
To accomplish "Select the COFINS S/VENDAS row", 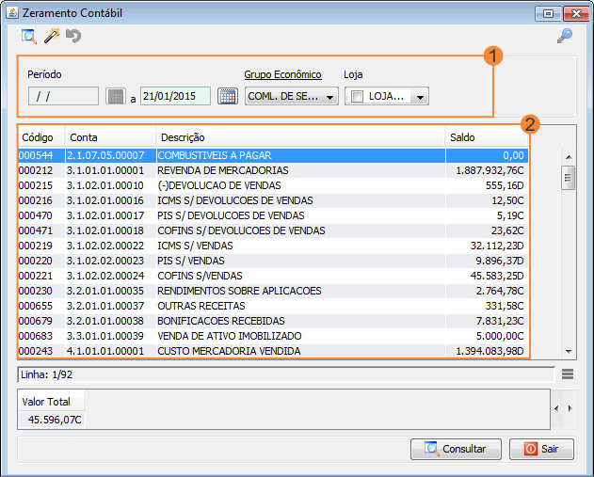I will (x=273, y=276).
